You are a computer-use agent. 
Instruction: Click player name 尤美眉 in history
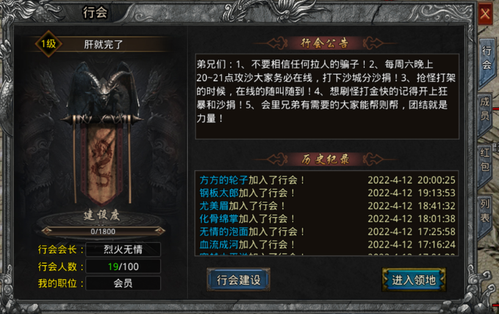(x=214, y=206)
